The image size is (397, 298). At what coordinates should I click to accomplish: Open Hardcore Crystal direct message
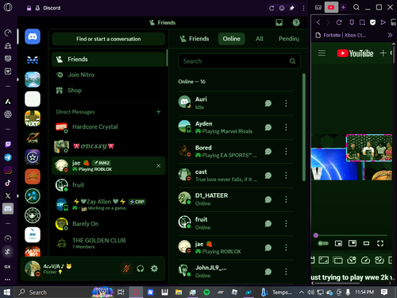click(x=109, y=127)
